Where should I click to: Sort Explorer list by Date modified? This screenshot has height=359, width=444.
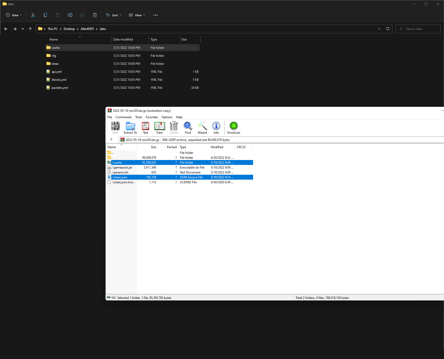click(130, 39)
